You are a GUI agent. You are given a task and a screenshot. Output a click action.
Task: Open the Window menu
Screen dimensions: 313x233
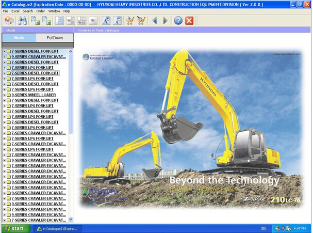click(54, 11)
